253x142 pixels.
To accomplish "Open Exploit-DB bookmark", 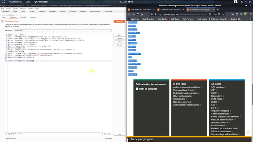I will (234, 19).
